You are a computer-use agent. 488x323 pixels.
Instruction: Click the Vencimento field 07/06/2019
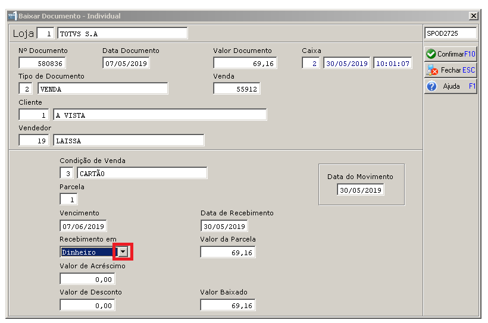click(x=83, y=226)
